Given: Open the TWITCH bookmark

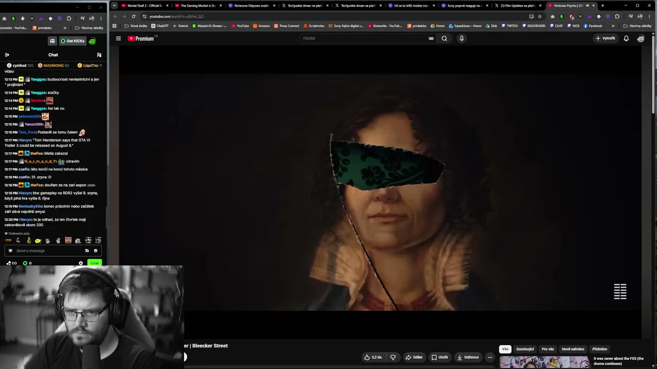Looking at the screenshot, I should pyautogui.click(x=510, y=26).
